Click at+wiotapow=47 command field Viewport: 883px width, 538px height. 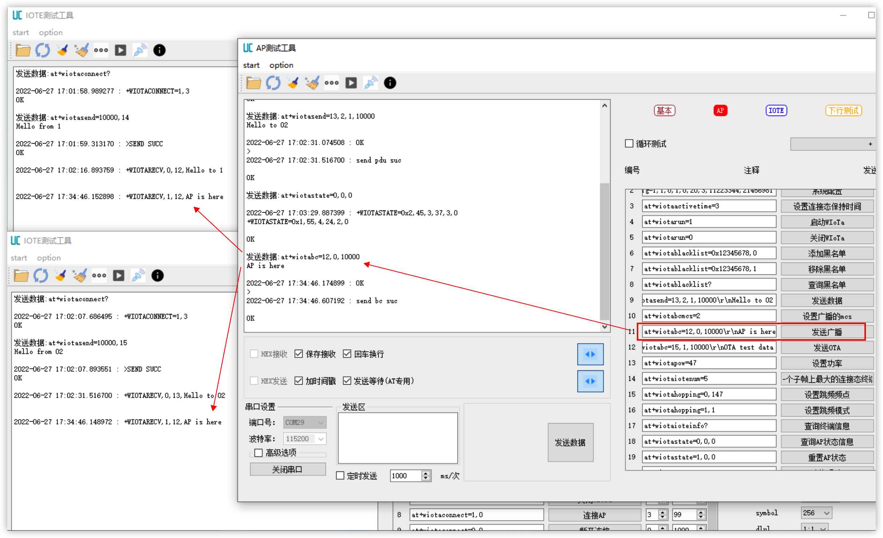[x=709, y=363]
